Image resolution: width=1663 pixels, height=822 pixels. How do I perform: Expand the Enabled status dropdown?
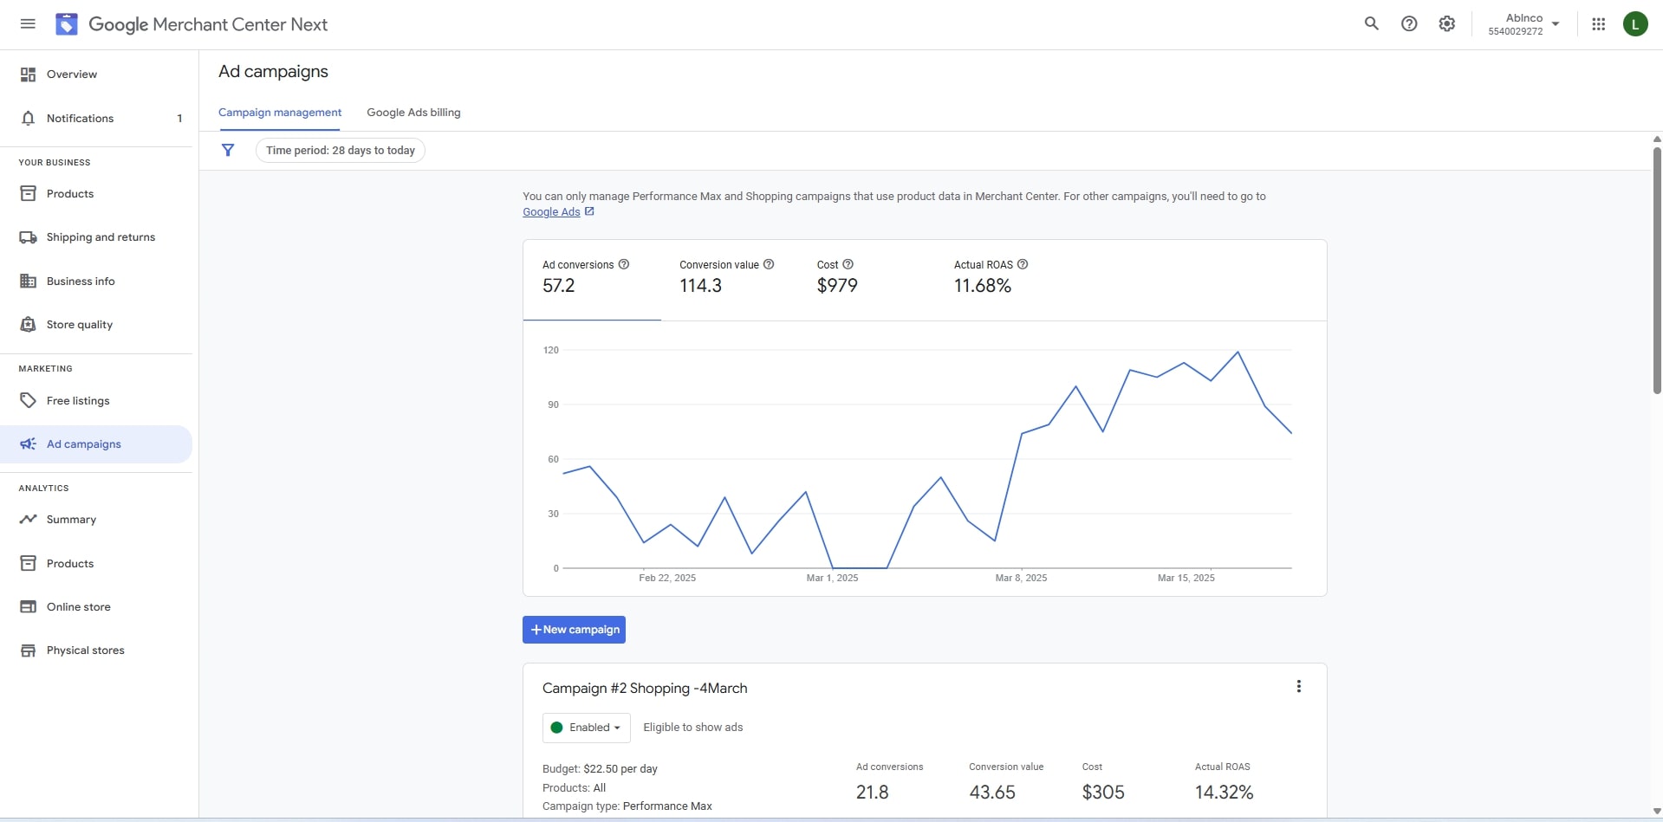tap(586, 728)
